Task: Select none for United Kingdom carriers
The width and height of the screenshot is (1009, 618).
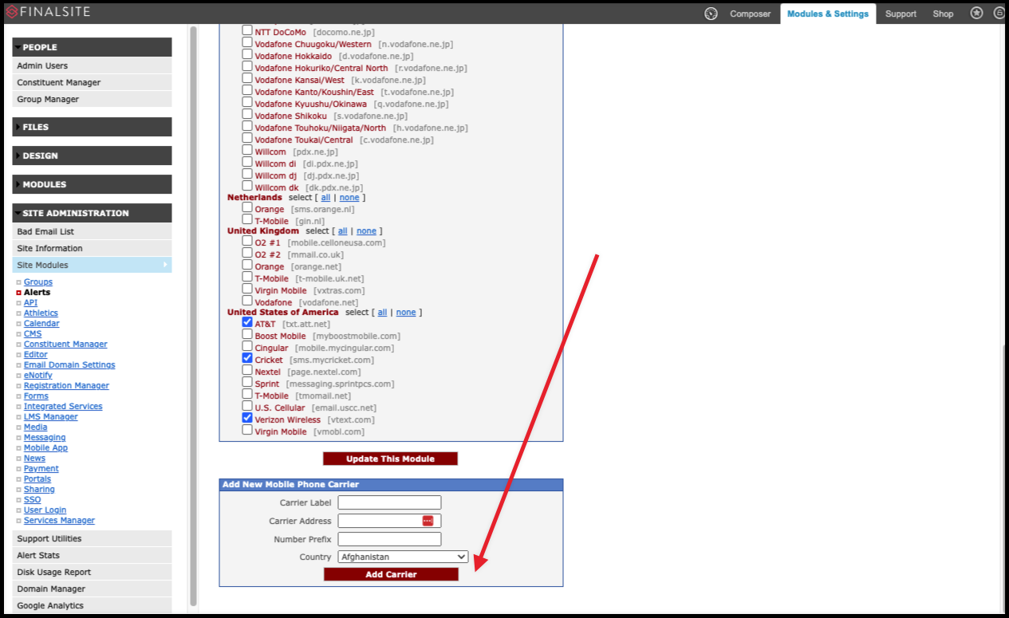Action: coord(366,230)
